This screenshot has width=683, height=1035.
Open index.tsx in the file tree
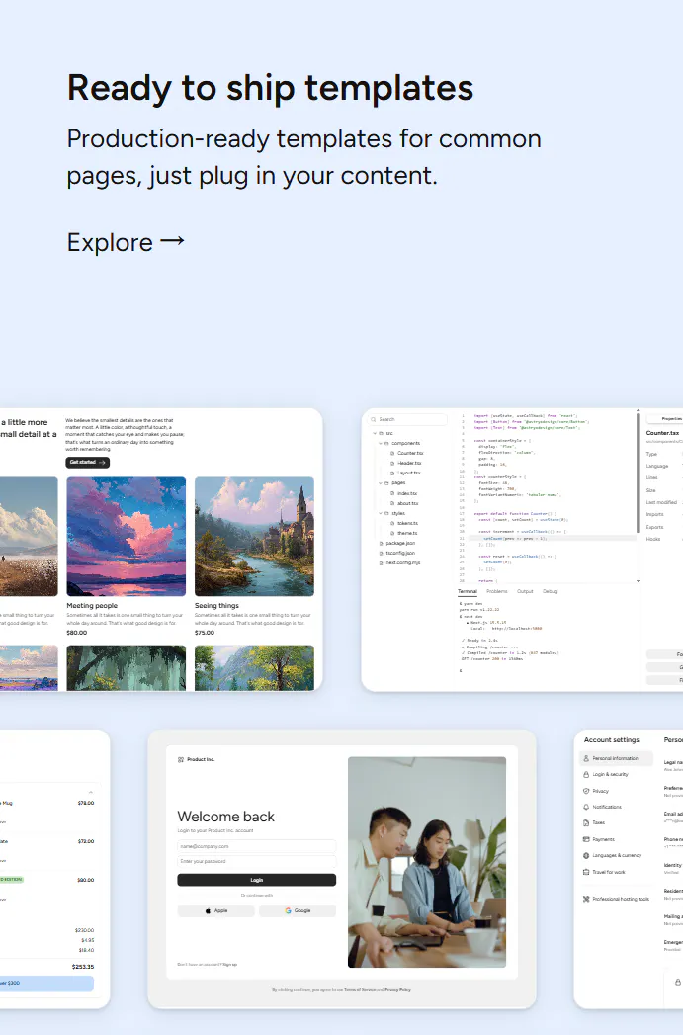[404, 493]
